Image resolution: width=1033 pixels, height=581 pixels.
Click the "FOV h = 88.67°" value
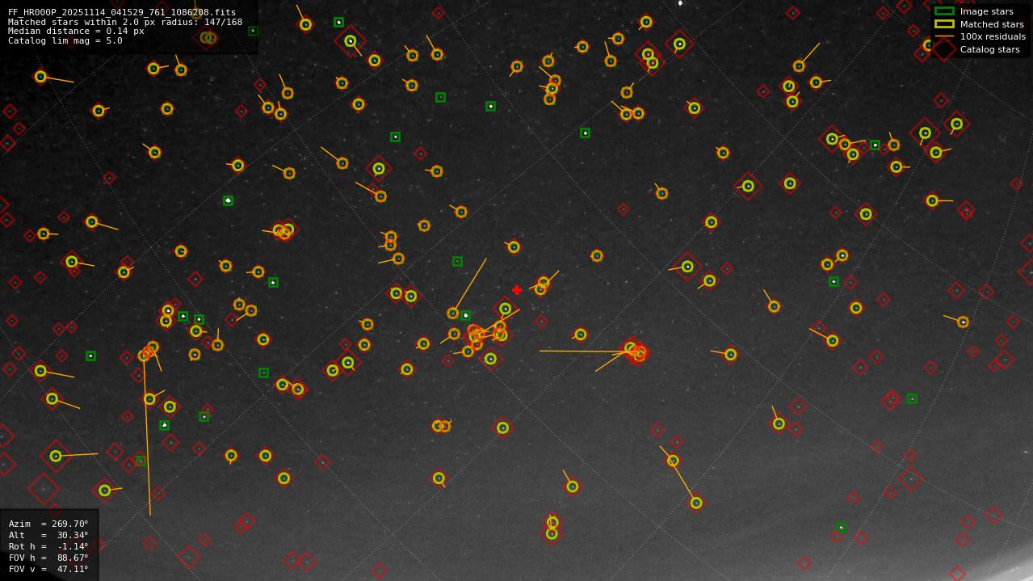point(74,558)
